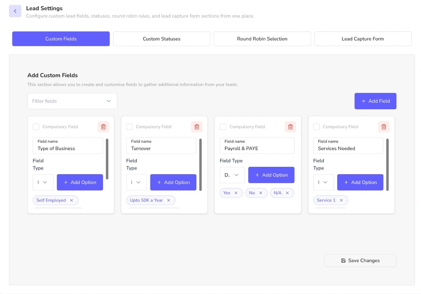Remove the N/A option chip
The height and width of the screenshot is (294, 421).
tap(287, 193)
